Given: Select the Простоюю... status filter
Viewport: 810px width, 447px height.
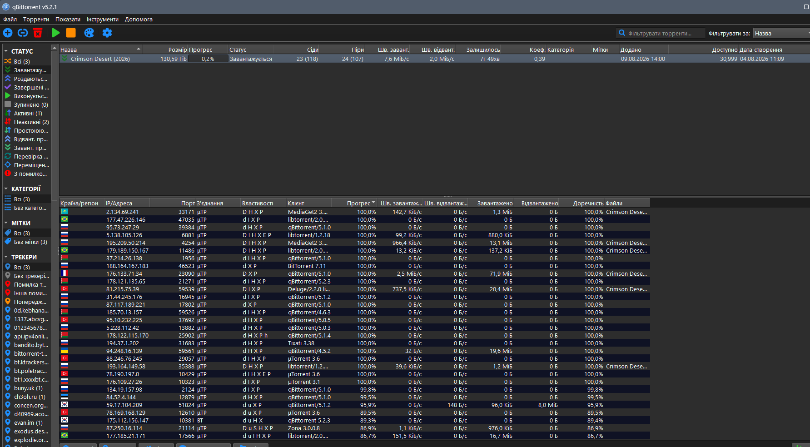Looking at the screenshot, I should click(x=26, y=130).
